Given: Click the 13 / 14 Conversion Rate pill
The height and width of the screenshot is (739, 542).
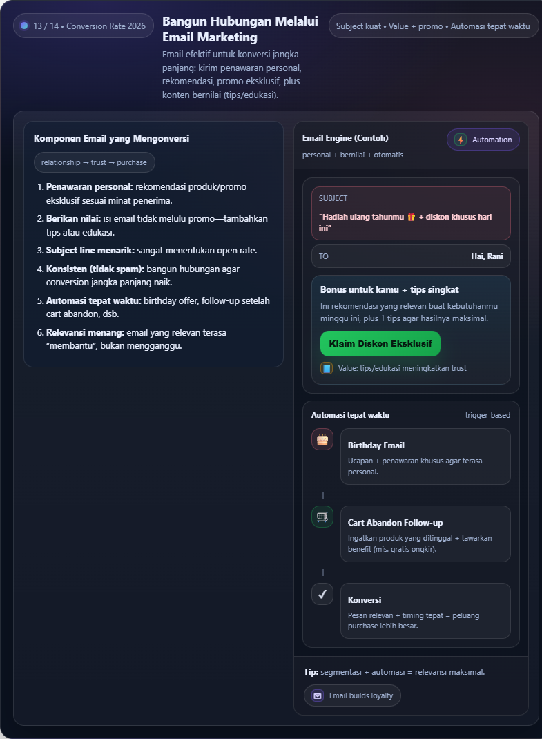Looking at the screenshot, I should [x=83, y=26].
